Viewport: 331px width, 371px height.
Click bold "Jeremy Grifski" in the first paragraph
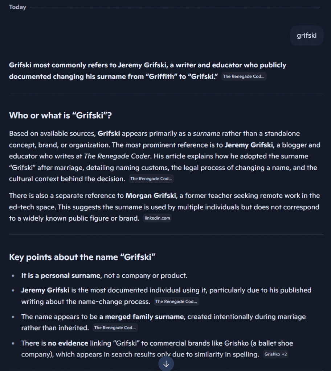(249, 145)
